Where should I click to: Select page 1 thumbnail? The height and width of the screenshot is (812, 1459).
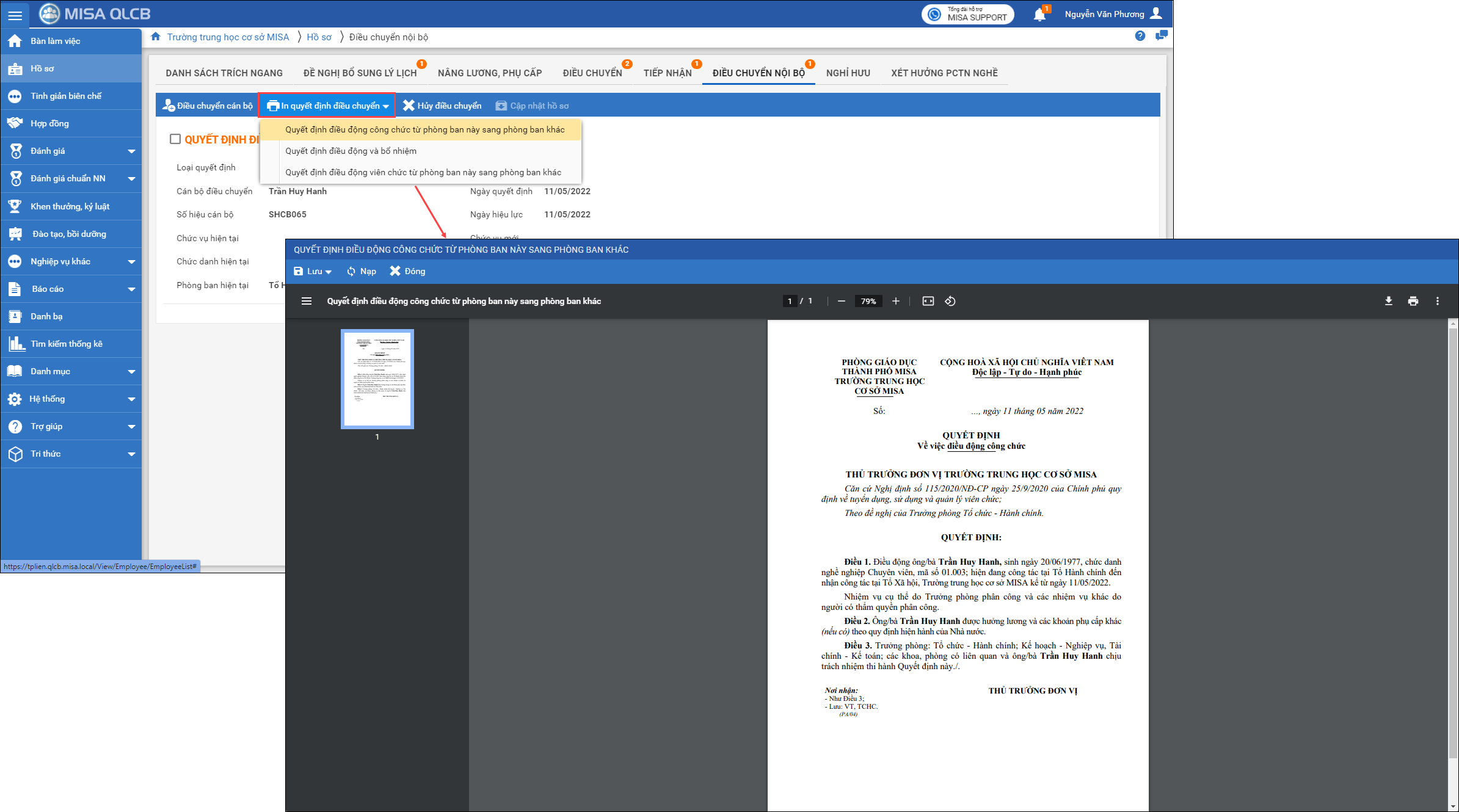[377, 379]
